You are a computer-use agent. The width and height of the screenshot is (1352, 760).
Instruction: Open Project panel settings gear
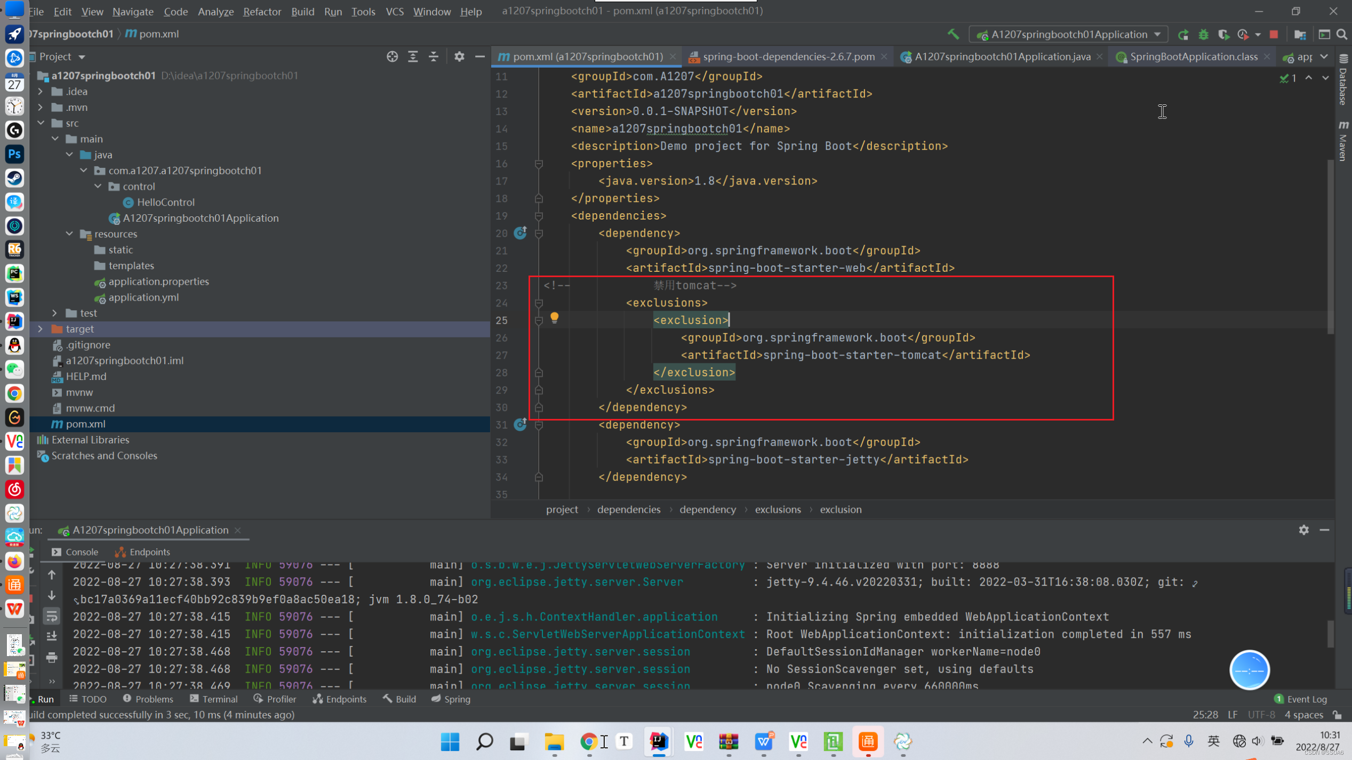coord(459,56)
